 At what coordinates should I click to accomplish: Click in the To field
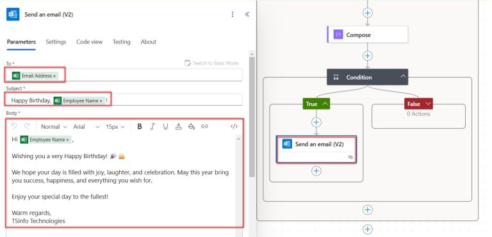[124, 76]
